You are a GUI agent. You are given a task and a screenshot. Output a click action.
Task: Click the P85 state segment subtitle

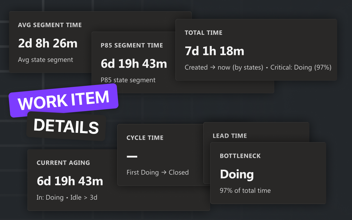pos(128,80)
